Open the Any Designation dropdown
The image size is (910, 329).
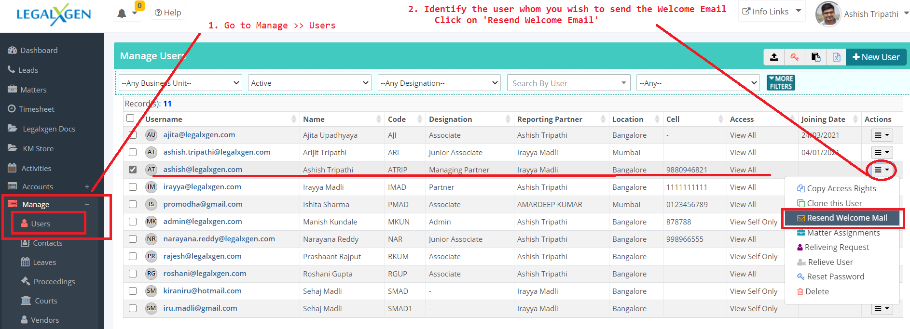[x=439, y=83]
